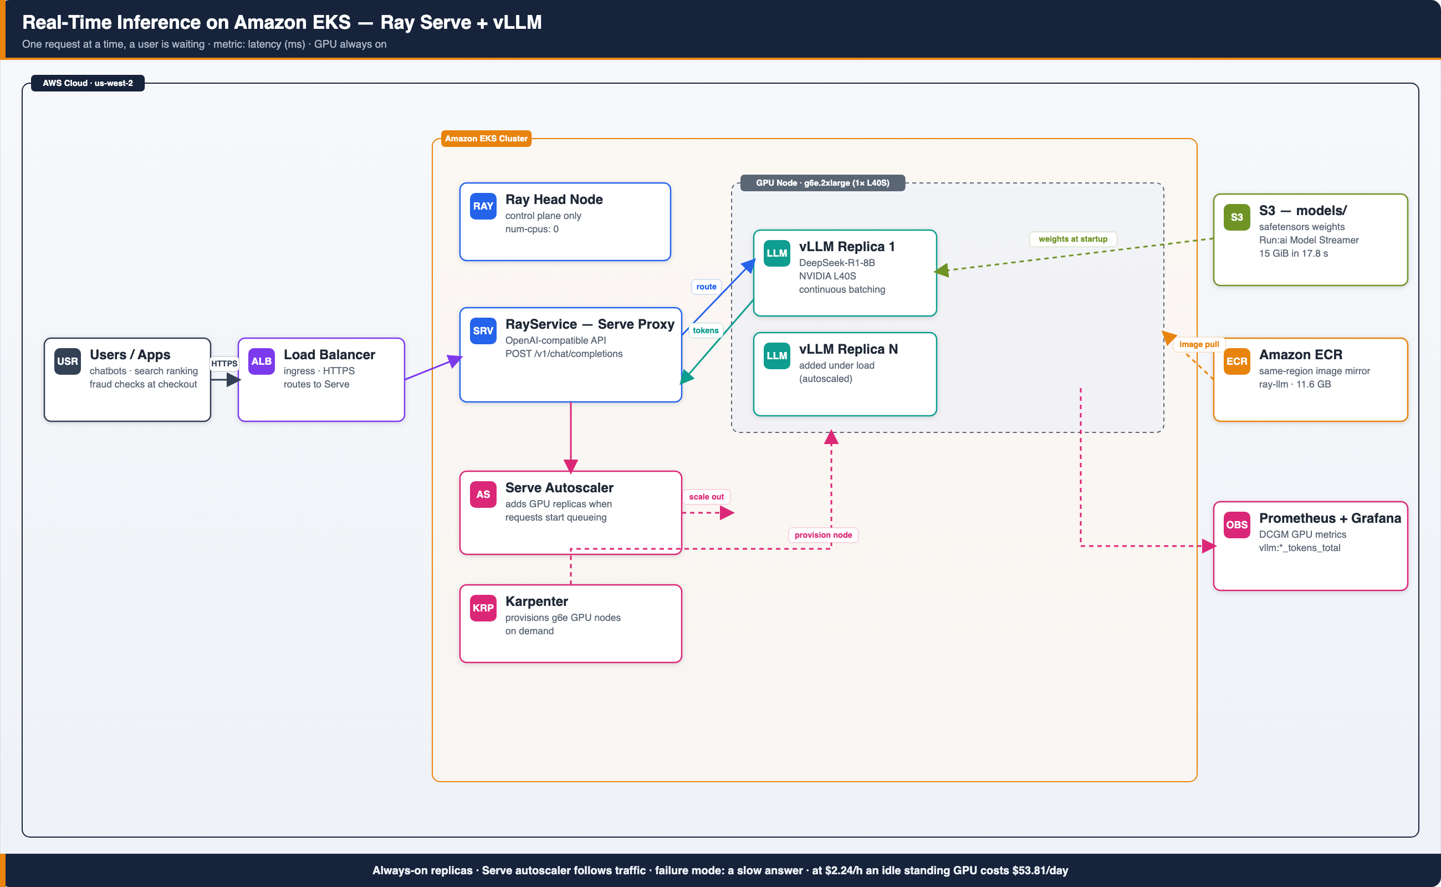
Task: Select the SRV icon on Serve Proxy
Action: [483, 330]
